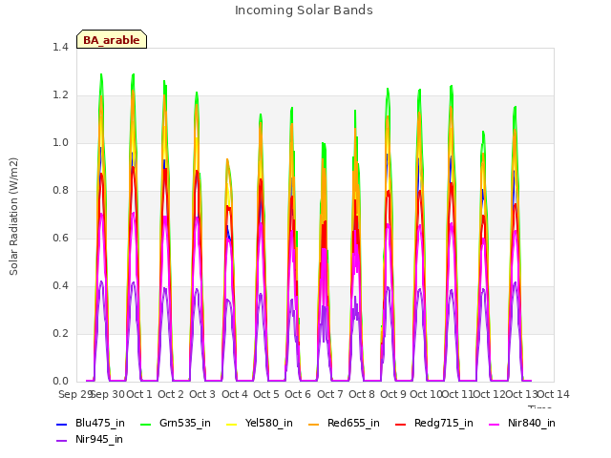Click the 0.0 y-axis tick label

[60, 382]
